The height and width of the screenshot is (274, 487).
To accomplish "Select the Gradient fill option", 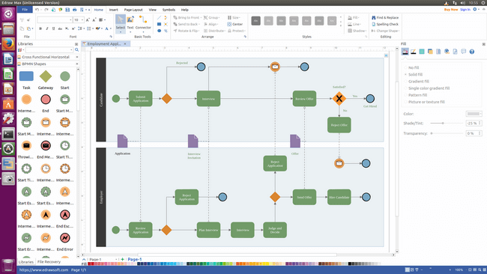I will coord(416,82).
